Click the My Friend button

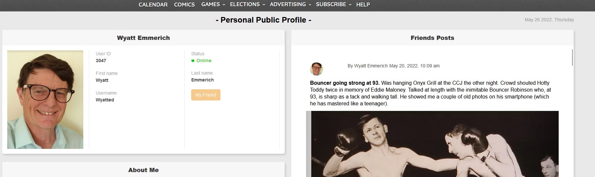(206, 95)
